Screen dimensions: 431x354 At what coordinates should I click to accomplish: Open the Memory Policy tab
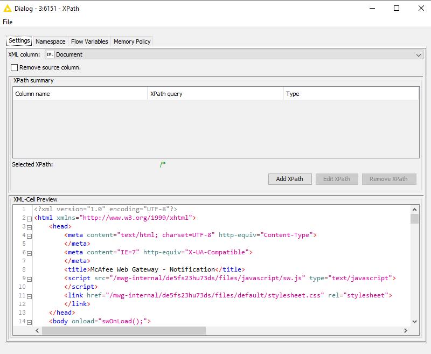pyautogui.click(x=132, y=41)
